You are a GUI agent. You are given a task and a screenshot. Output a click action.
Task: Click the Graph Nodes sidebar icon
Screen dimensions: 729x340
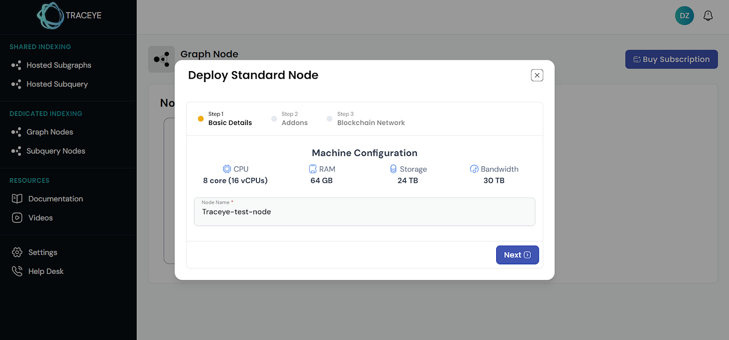(x=17, y=132)
